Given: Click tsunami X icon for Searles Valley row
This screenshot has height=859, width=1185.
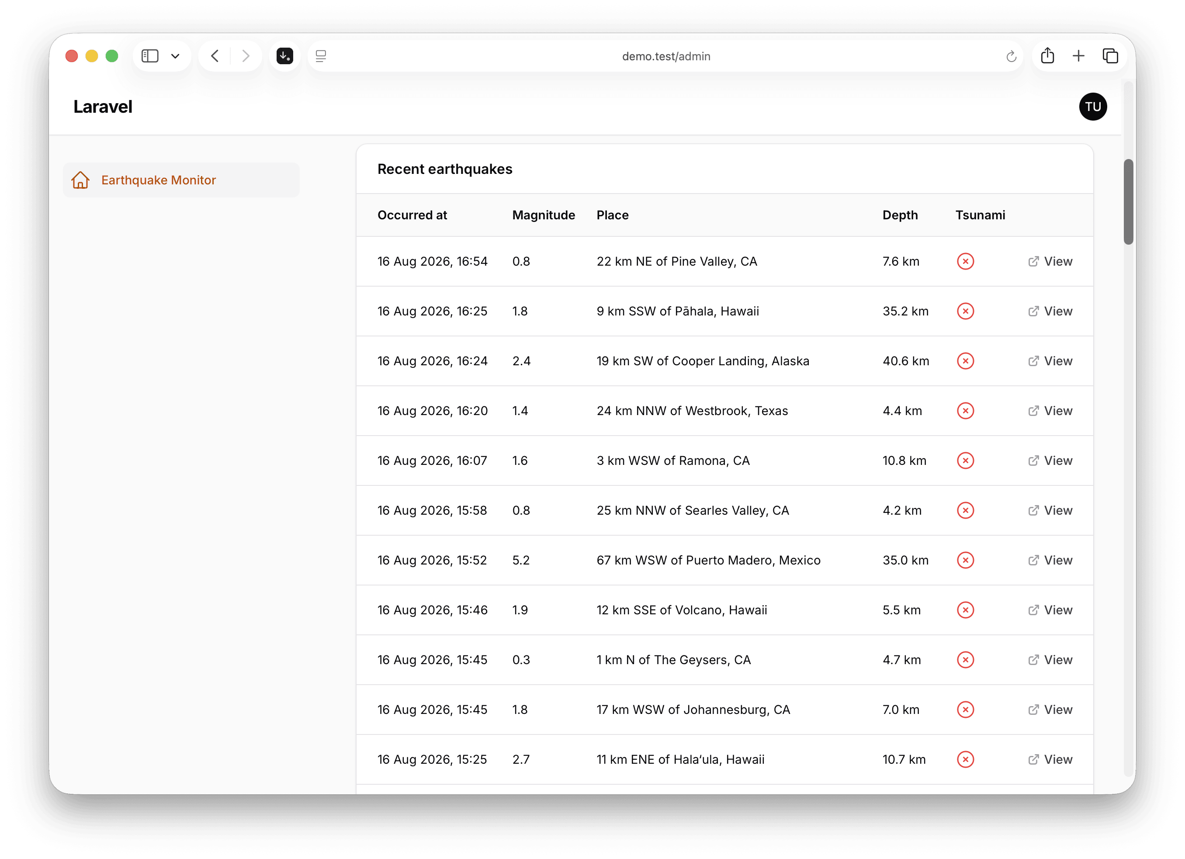Looking at the screenshot, I should pos(966,510).
